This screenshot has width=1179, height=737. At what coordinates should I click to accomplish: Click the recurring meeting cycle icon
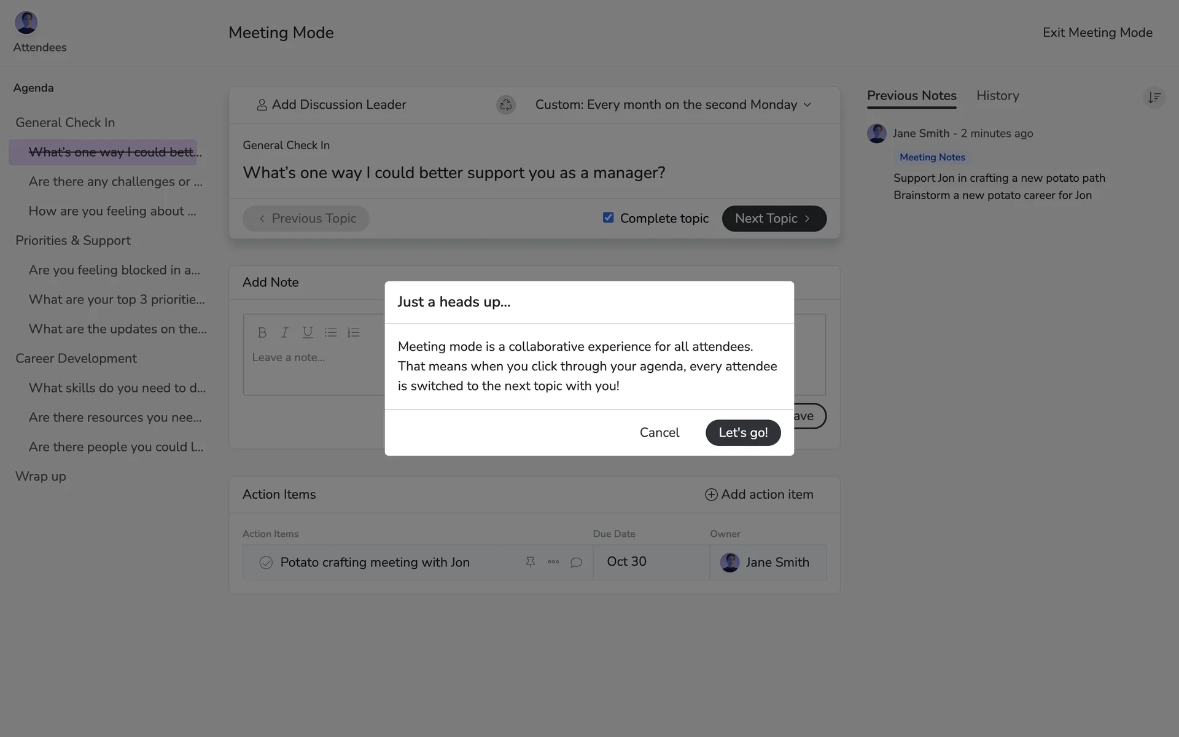pos(505,105)
